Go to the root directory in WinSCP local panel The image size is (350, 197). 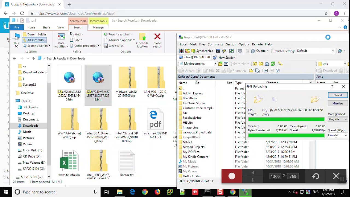[261, 64]
